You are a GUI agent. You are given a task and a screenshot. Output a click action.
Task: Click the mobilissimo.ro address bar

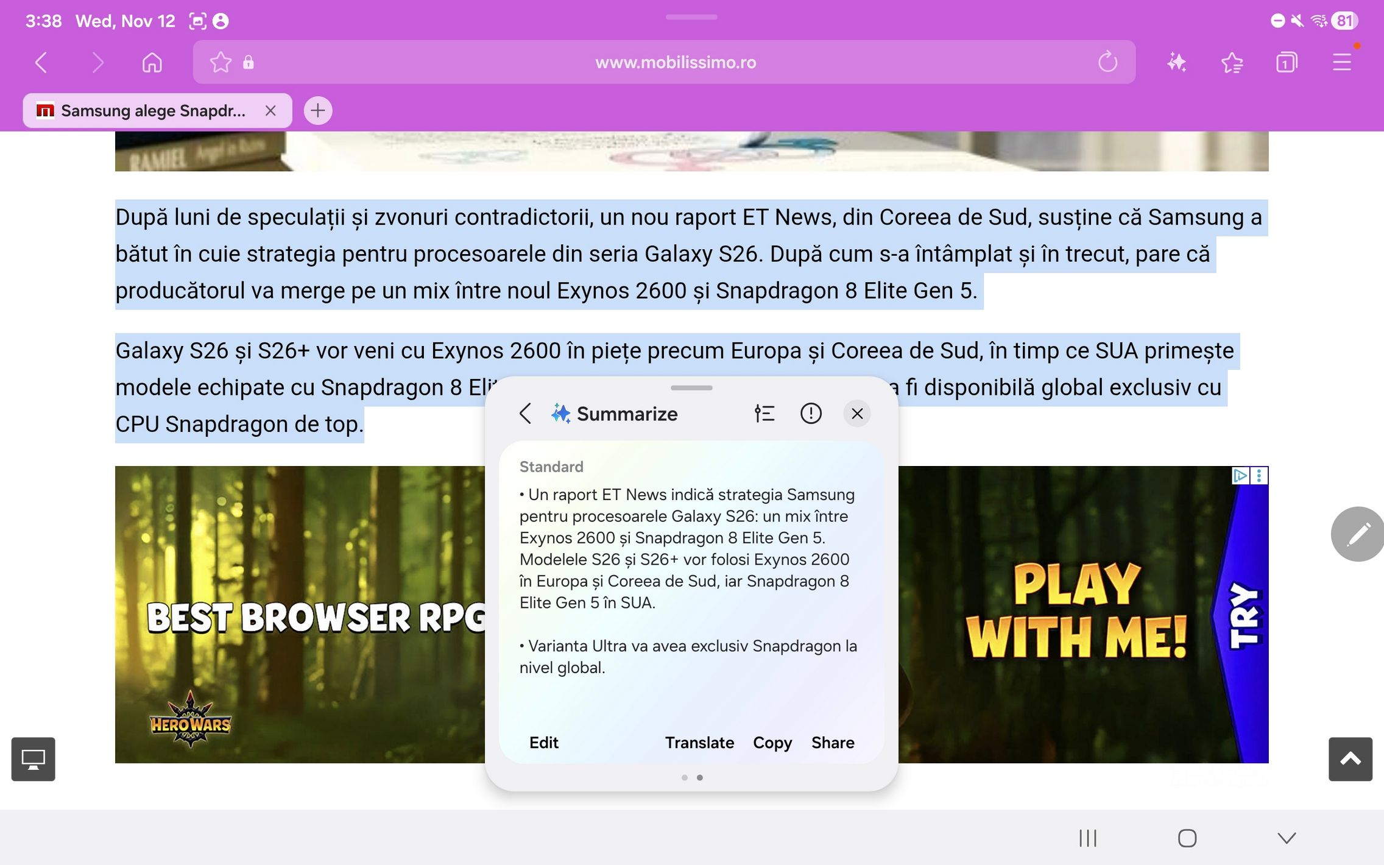pyautogui.click(x=675, y=62)
